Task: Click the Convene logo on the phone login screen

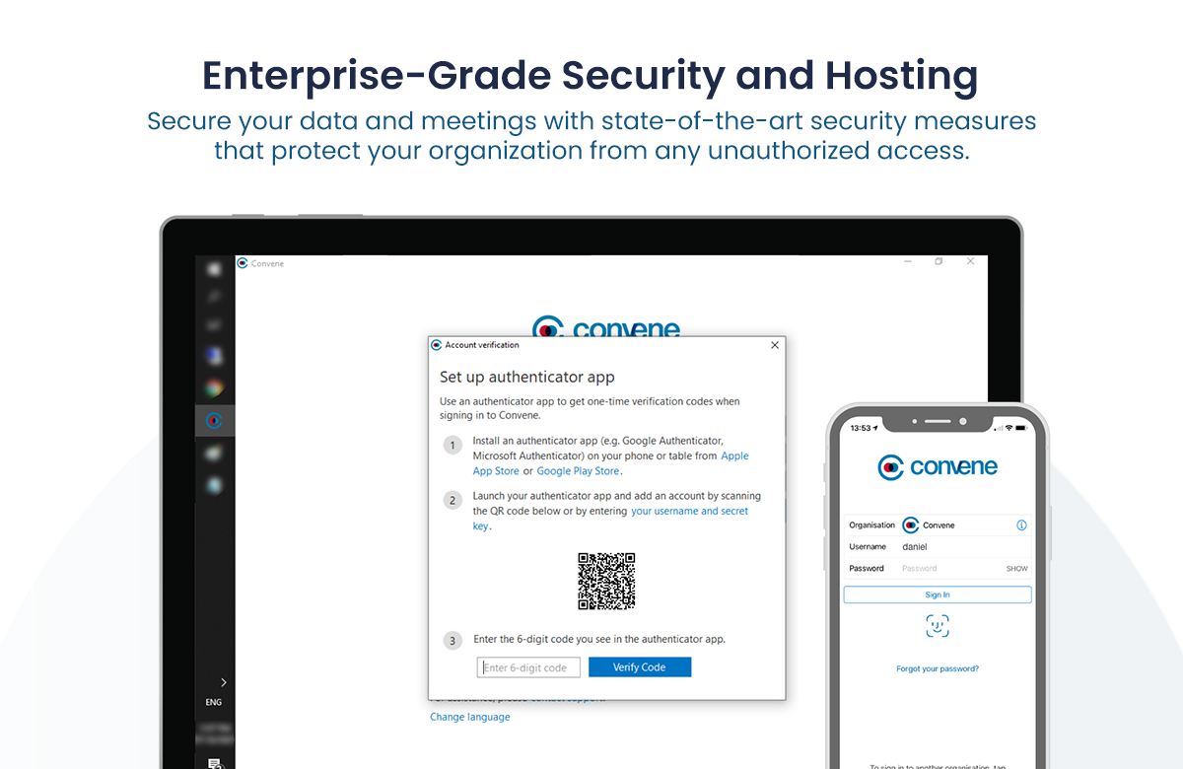Action: click(937, 466)
